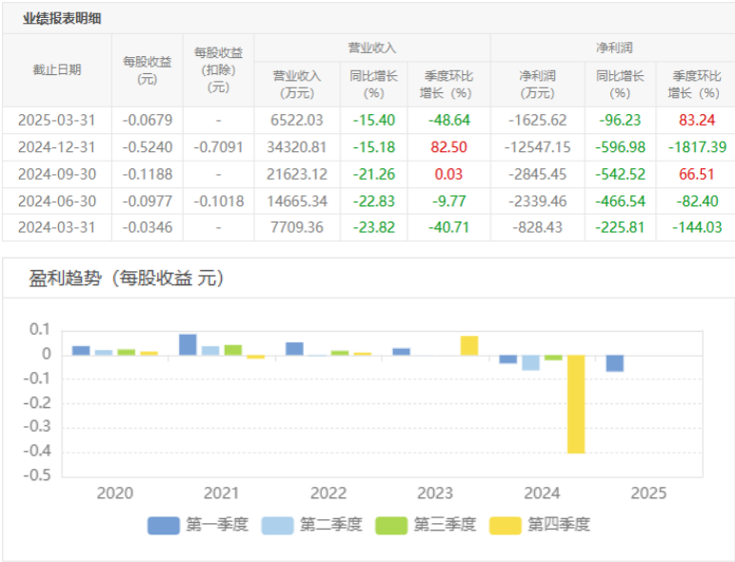Toggle the 第四季度 yellow legend swatch
Viewport: 735px width, 562px height.
pos(506,526)
